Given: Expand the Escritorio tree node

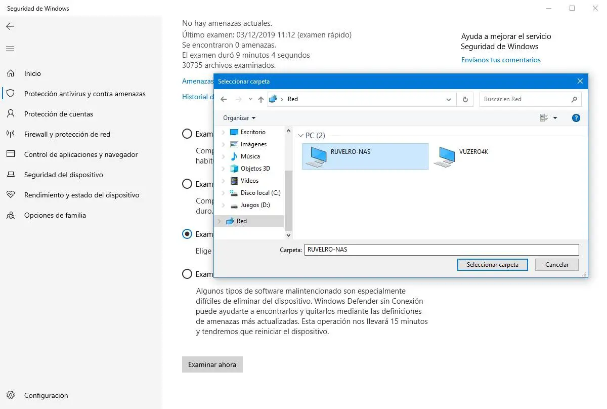Looking at the screenshot, I should 223,132.
